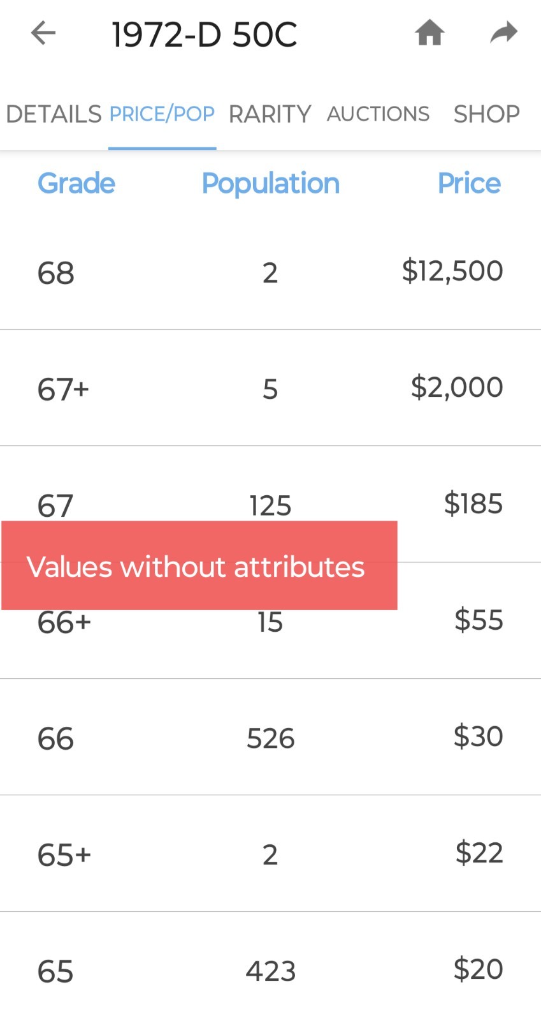This screenshot has height=1021, width=541.
Task: Select the grade 65+ row
Action: (x=270, y=853)
